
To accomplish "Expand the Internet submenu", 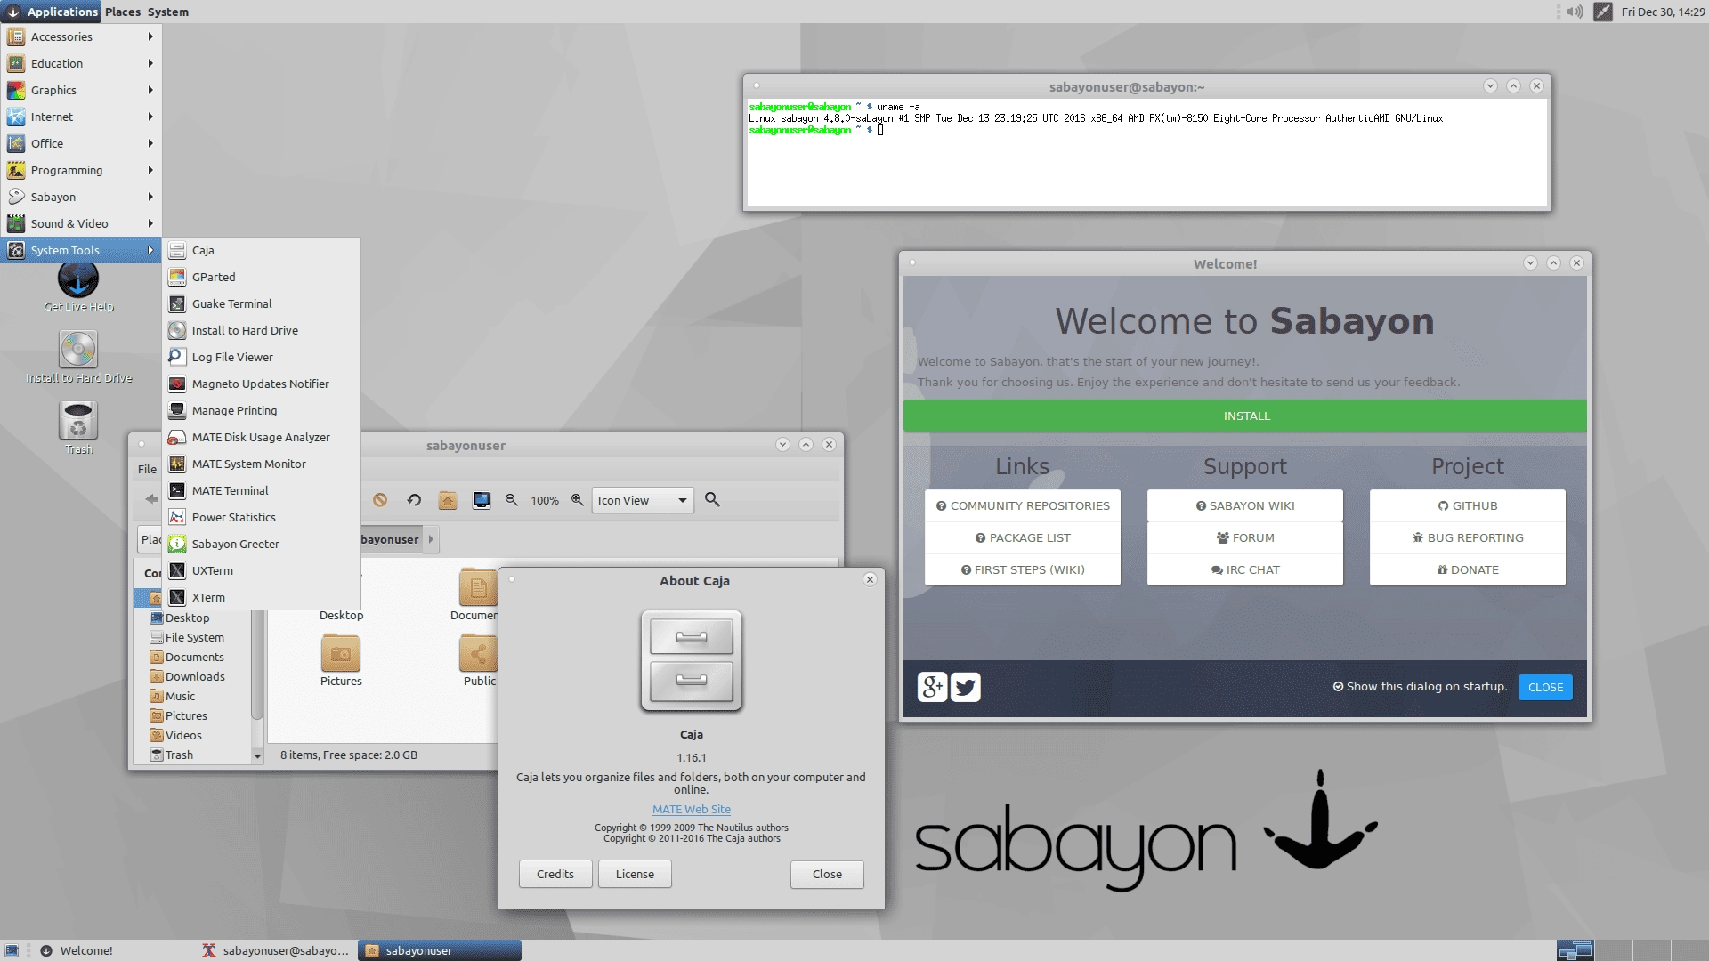I will coord(81,117).
